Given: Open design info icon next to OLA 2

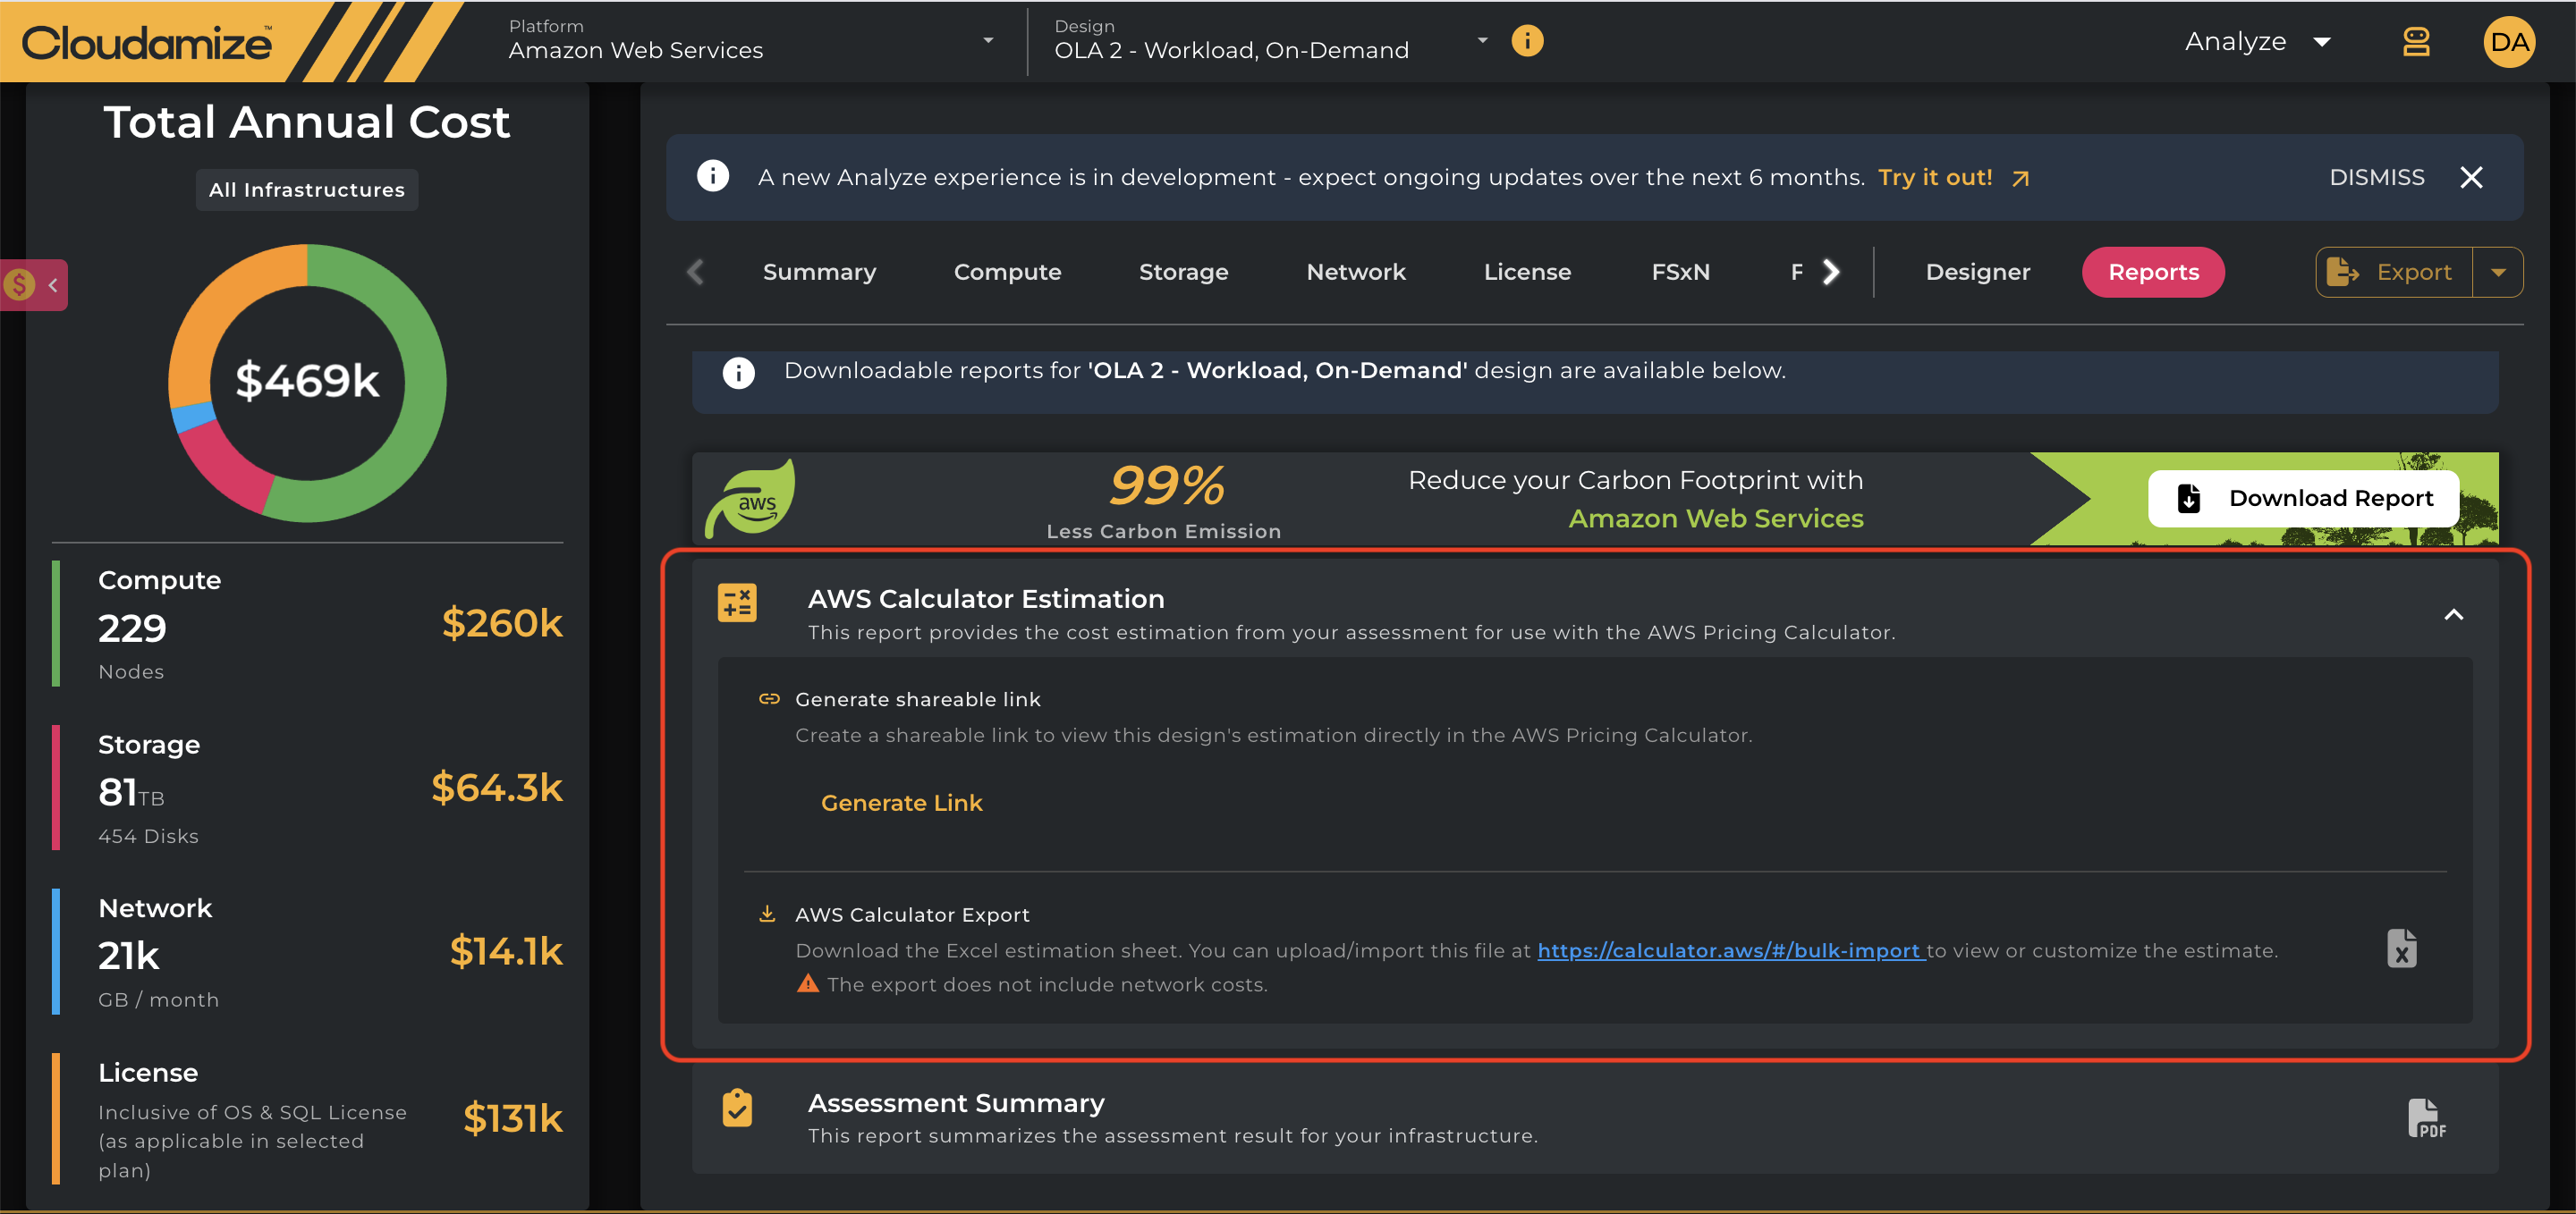Looking at the screenshot, I should pos(1527,41).
